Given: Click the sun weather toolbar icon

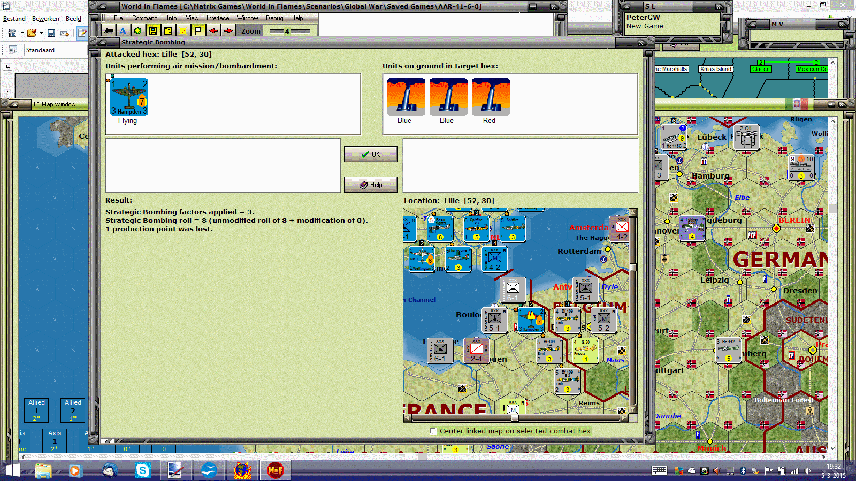Looking at the screenshot, I should 183,31.
